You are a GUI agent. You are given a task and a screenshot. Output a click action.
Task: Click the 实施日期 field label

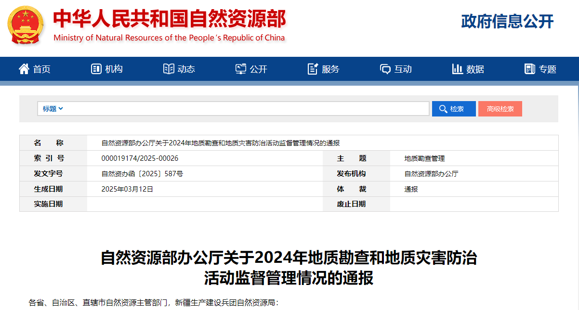point(48,204)
